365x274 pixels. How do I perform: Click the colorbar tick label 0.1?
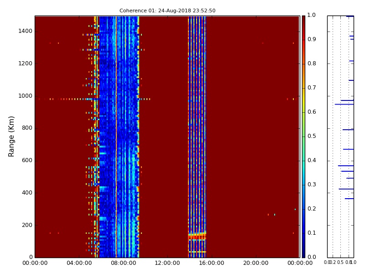pos(312,233)
